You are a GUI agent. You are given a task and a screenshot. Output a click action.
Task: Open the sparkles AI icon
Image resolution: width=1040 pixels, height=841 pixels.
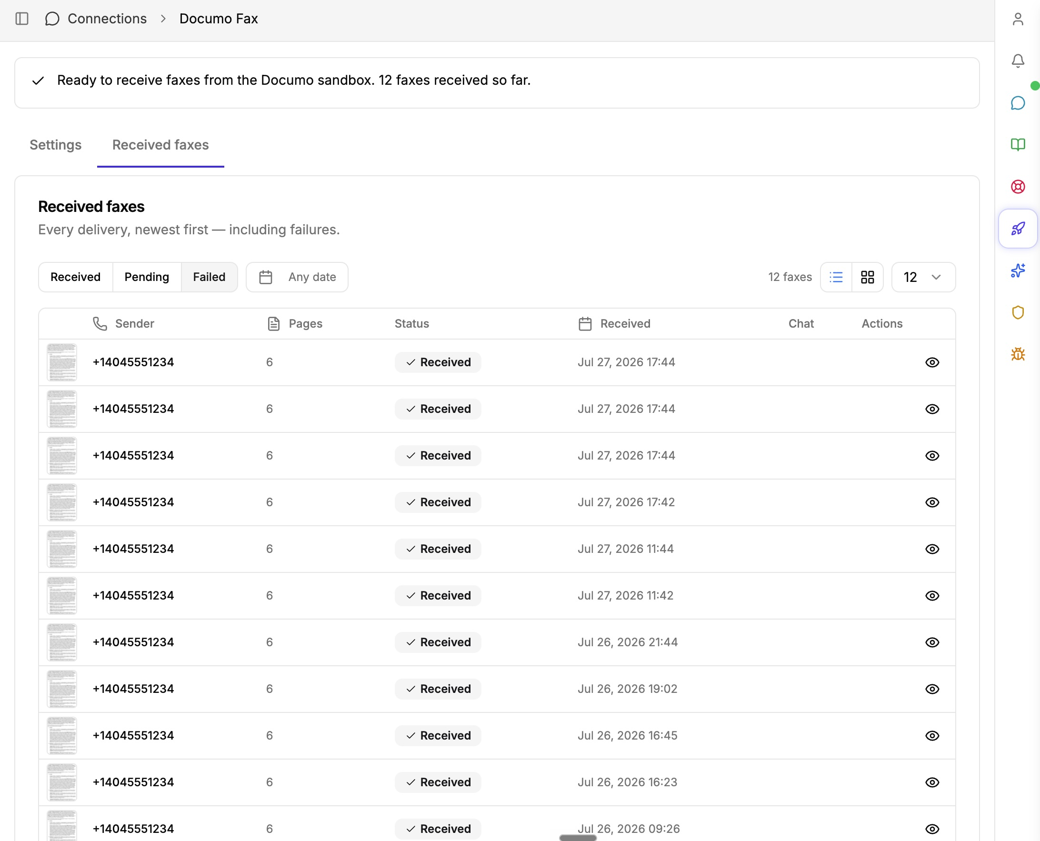pos(1018,270)
